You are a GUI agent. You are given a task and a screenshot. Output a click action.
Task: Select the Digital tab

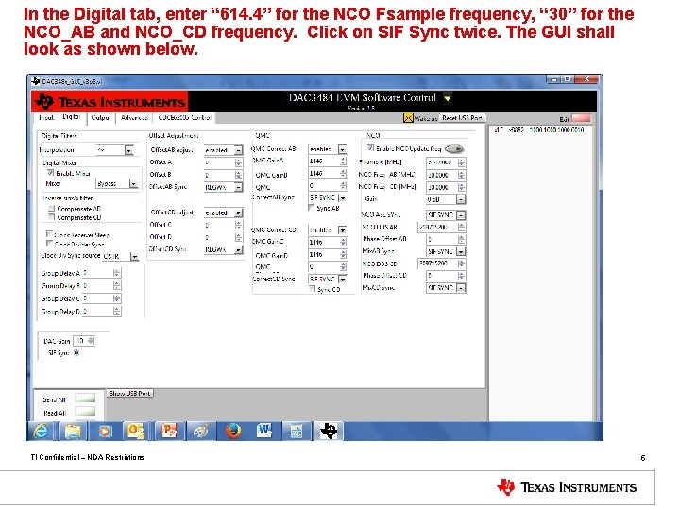71,117
